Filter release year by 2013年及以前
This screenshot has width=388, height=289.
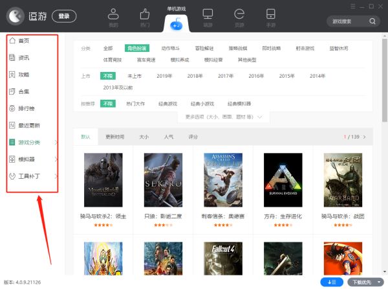coord(118,87)
